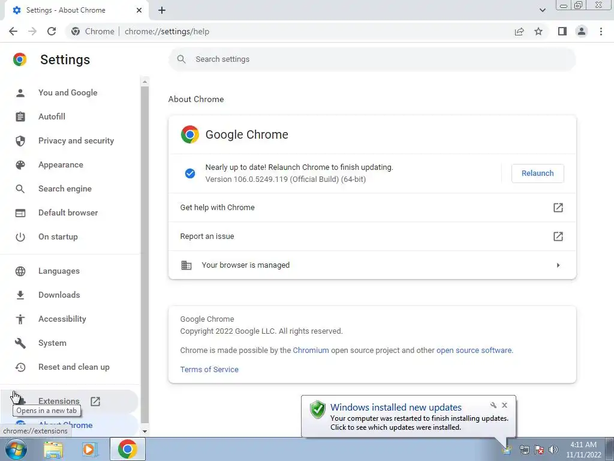614x461 pixels.
Task: Open Languages settings
Action: [59, 271]
